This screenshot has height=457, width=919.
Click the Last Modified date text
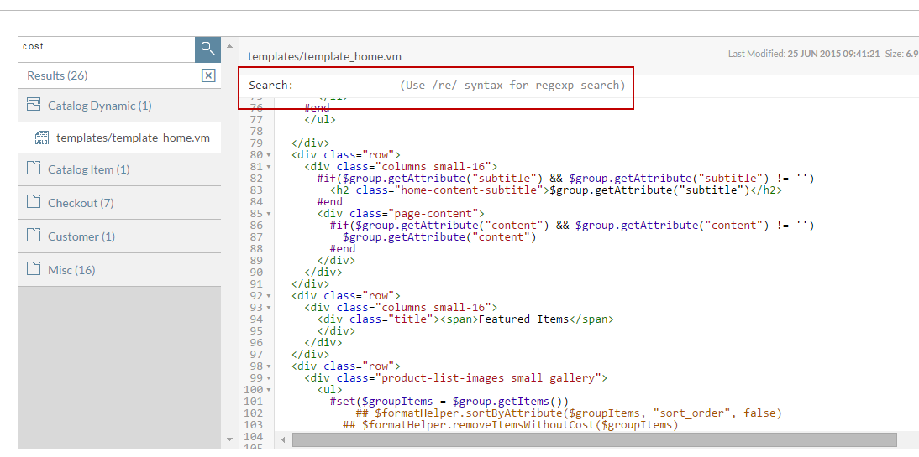804,54
